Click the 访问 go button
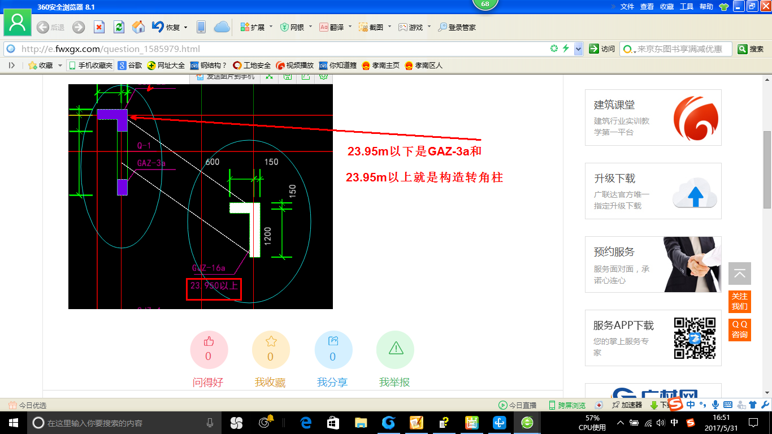This screenshot has width=772, height=434. pyautogui.click(x=602, y=49)
